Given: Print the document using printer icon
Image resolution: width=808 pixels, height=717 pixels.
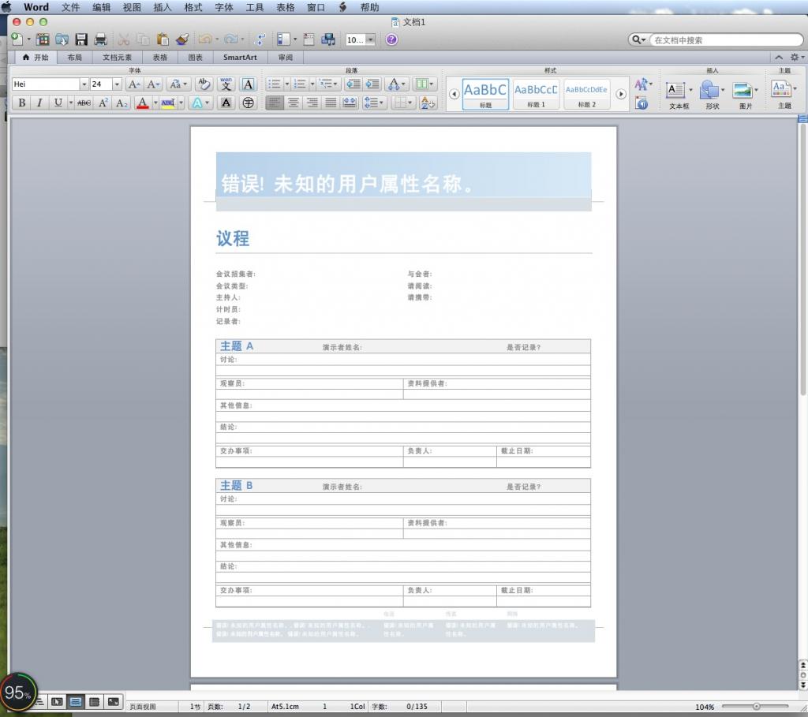Looking at the screenshot, I should (x=100, y=39).
